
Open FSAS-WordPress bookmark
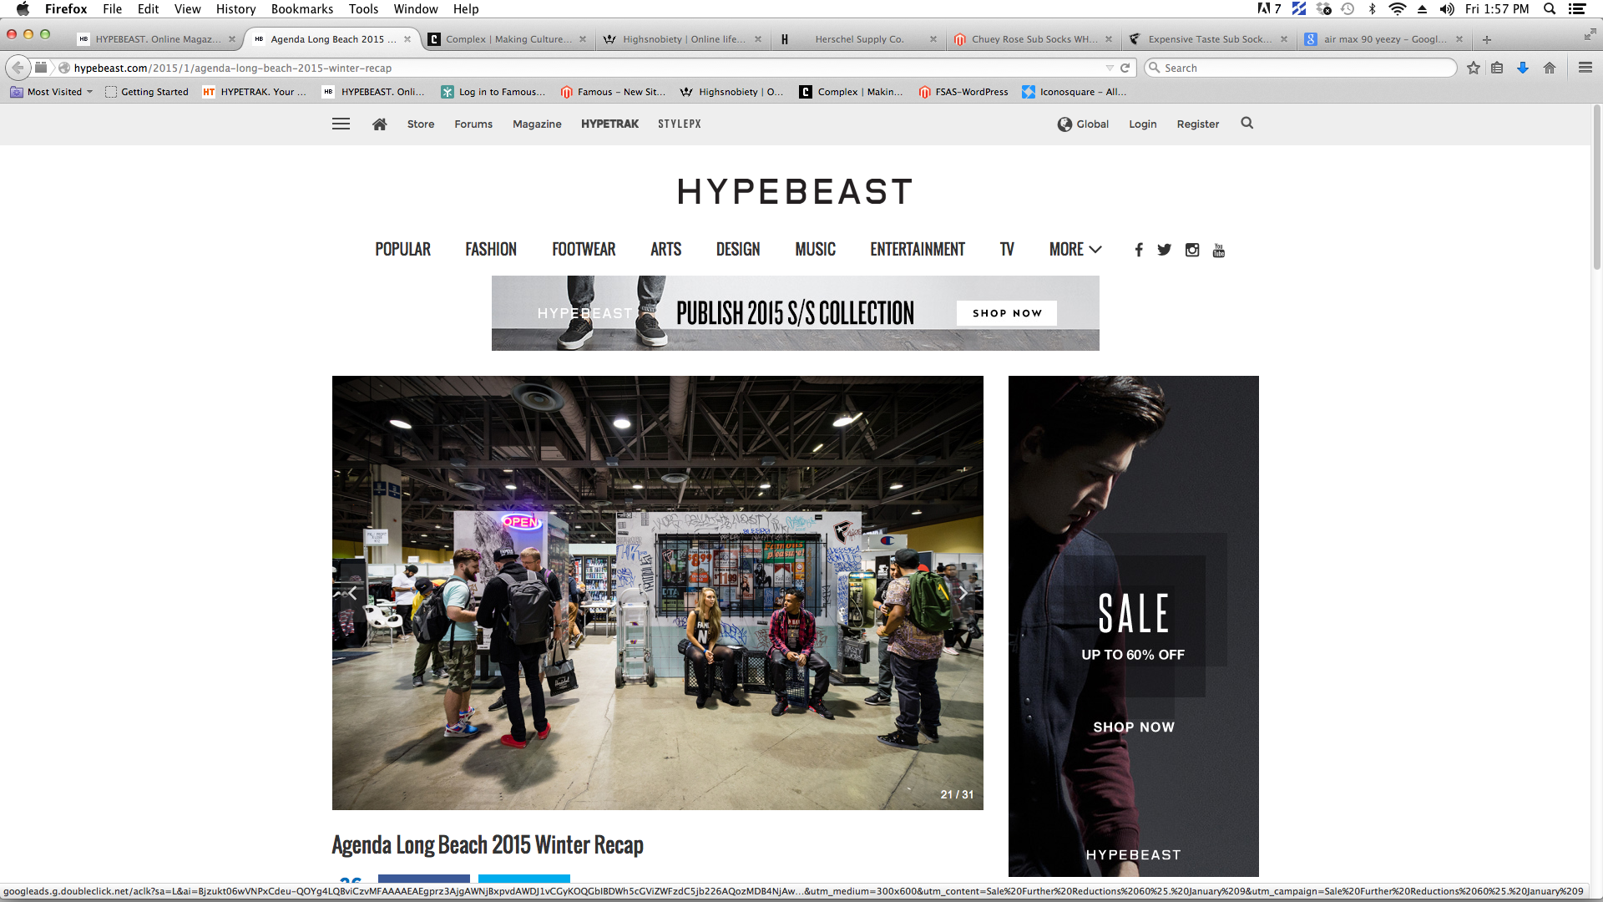(963, 92)
